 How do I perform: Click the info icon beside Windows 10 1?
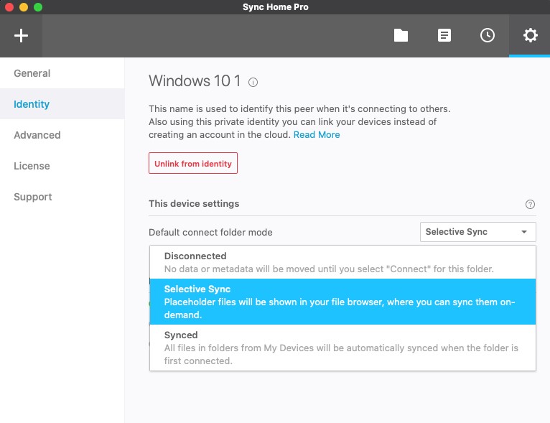[x=253, y=83]
